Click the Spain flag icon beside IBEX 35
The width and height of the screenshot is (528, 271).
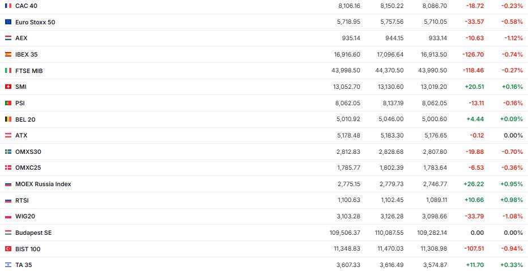[x=8, y=54]
